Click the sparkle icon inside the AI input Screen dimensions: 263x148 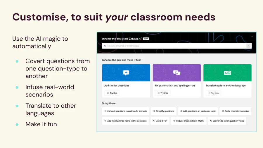(105, 46)
